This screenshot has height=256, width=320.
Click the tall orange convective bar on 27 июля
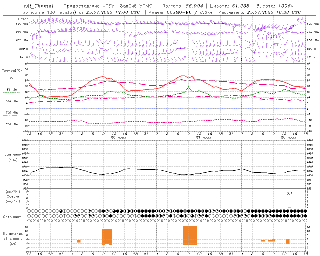(190, 235)
